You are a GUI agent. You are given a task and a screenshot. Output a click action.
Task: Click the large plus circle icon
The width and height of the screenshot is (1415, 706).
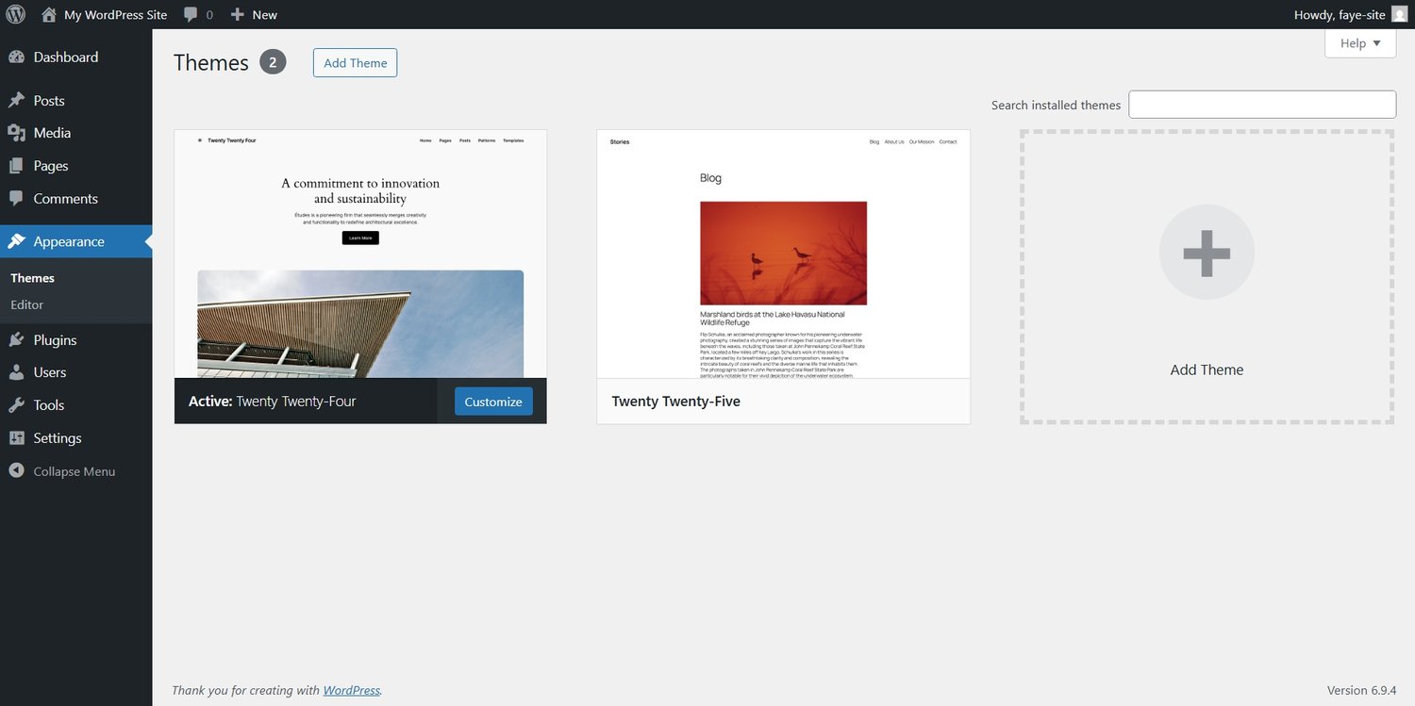[x=1207, y=252]
